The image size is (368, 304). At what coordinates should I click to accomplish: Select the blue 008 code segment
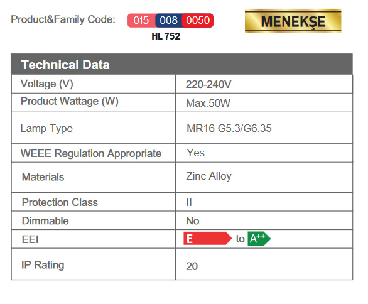point(168,21)
